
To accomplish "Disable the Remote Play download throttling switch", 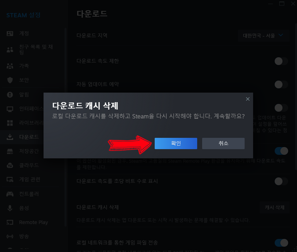I will 281,151.
